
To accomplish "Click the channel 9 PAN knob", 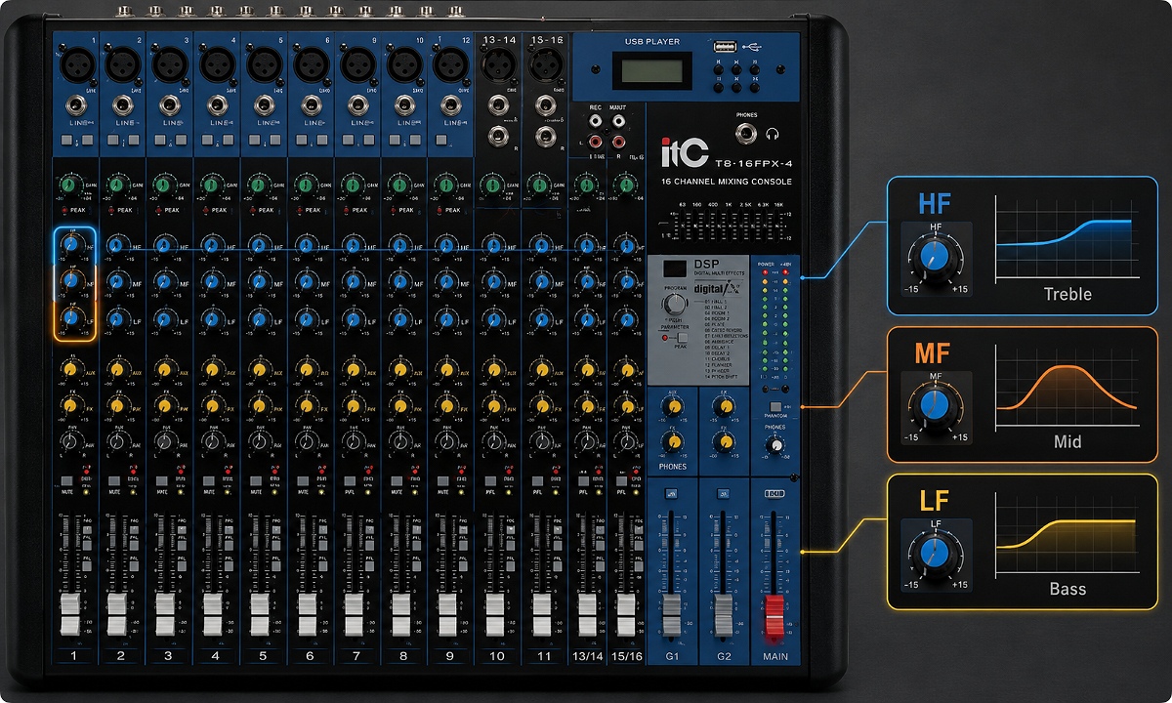I will pos(446,441).
